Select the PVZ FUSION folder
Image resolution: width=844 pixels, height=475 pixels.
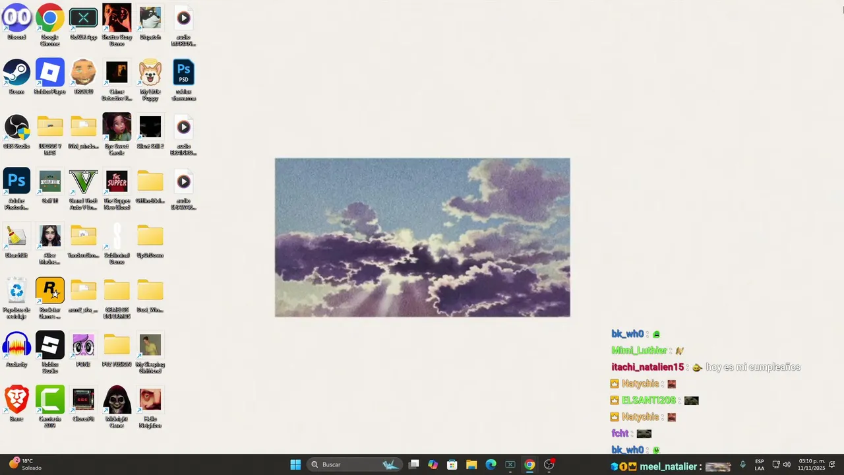(117, 350)
